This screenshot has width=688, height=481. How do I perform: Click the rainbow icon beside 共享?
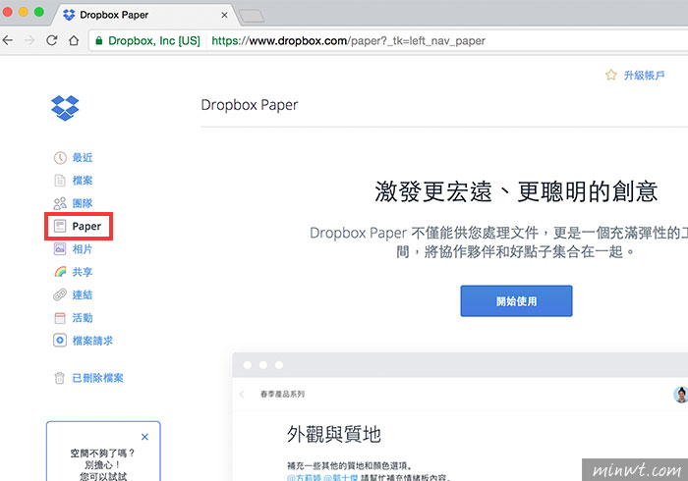point(60,272)
